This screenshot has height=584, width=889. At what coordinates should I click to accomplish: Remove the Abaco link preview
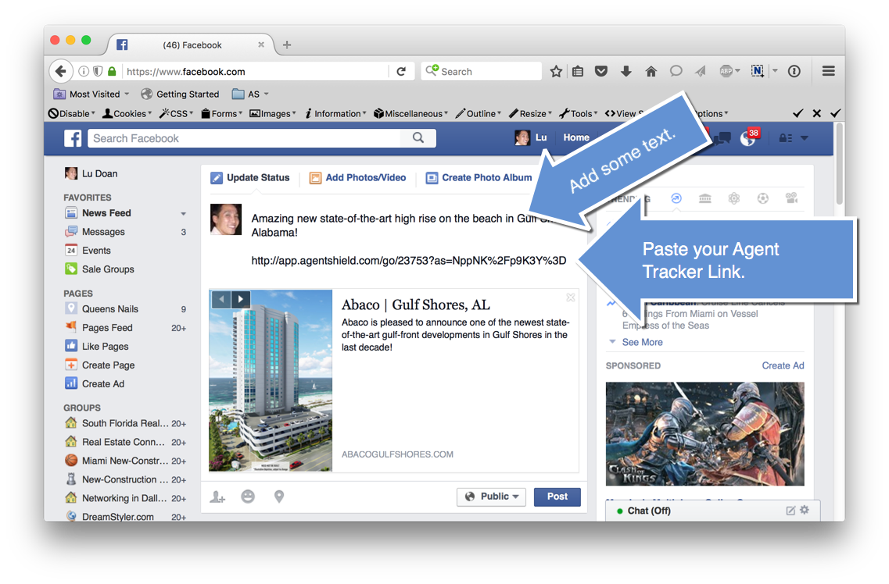[x=570, y=297]
